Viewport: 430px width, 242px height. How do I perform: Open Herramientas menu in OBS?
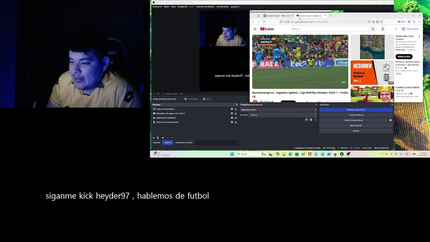pos(222,7)
